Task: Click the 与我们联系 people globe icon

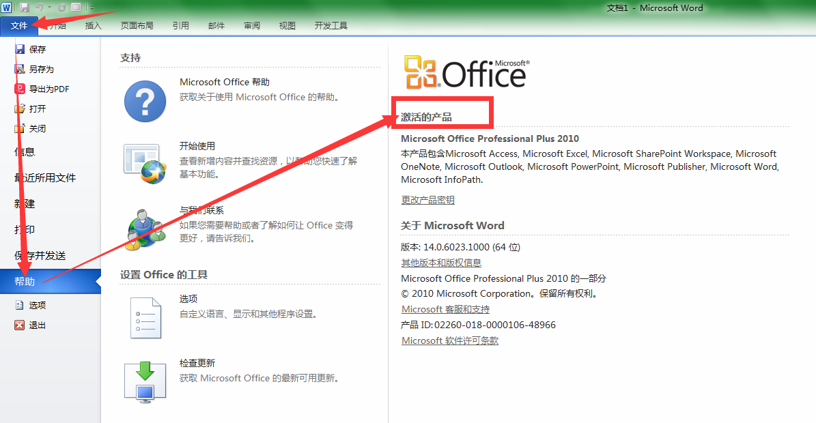Action: point(145,230)
